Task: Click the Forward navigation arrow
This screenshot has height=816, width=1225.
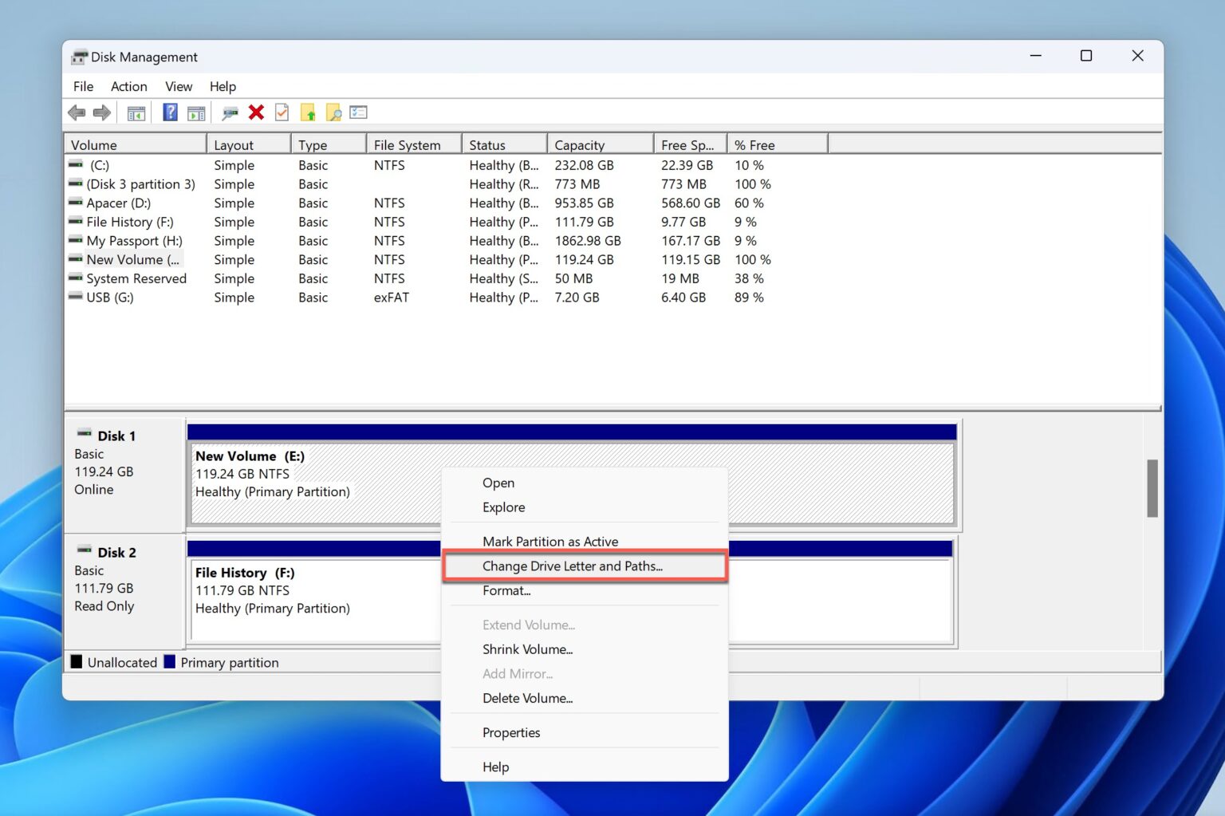Action: pyautogui.click(x=102, y=112)
